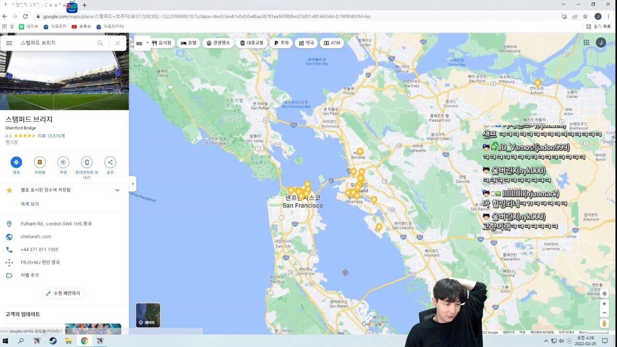
Task: Click the Chrome icon in the taskbar
Action: (x=84, y=341)
